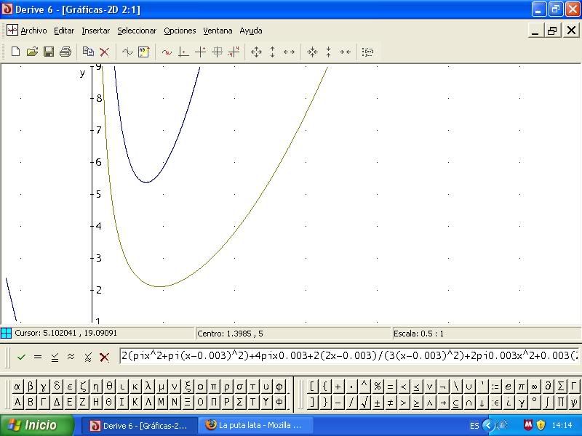Click the New document icon
Image resolution: width=582 pixels, height=436 pixels.
pyautogui.click(x=15, y=52)
